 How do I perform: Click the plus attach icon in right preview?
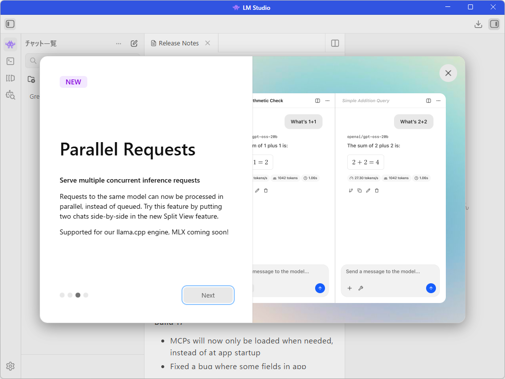(350, 288)
